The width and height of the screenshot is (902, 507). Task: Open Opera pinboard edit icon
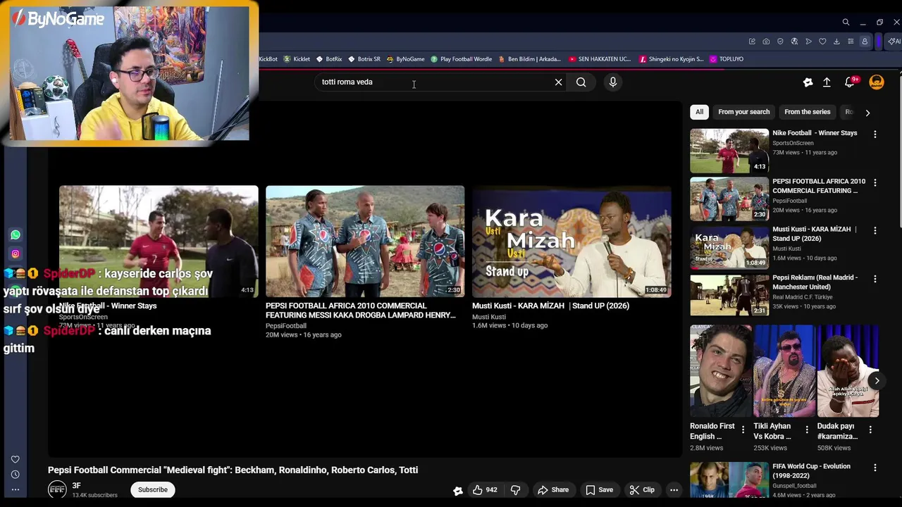pos(752,42)
